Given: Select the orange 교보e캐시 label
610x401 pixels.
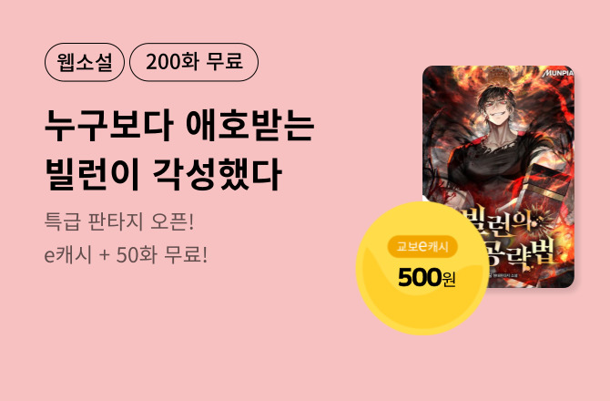Looking at the screenshot, I should (x=422, y=246).
